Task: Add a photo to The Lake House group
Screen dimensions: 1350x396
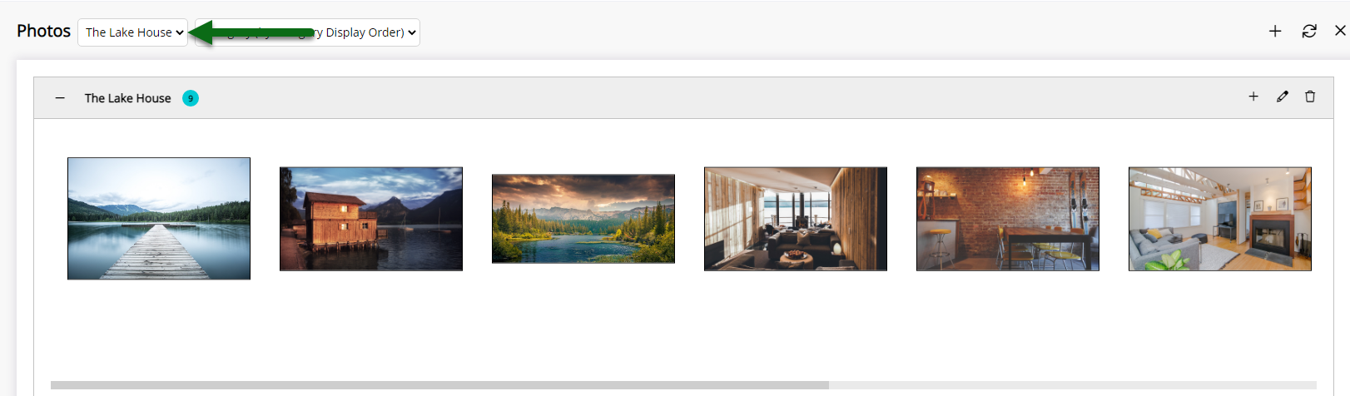Action: coord(1253,97)
